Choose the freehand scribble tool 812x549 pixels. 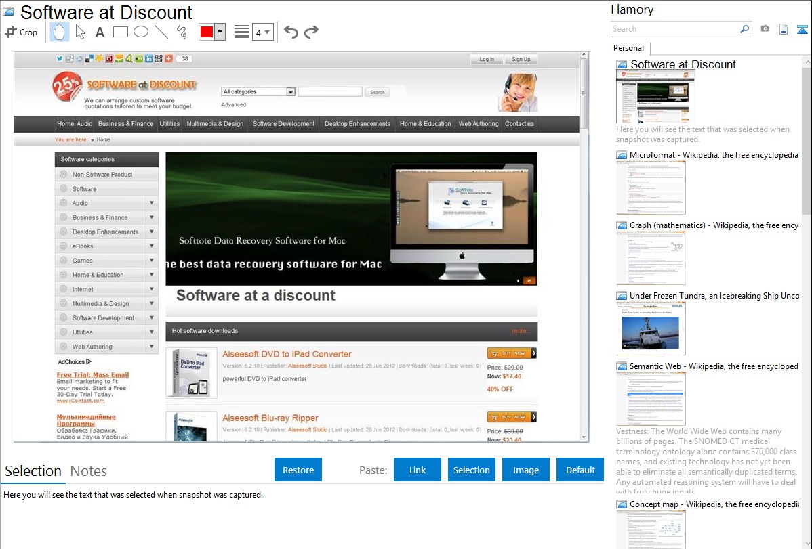pyautogui.click(x=182, y=32)
